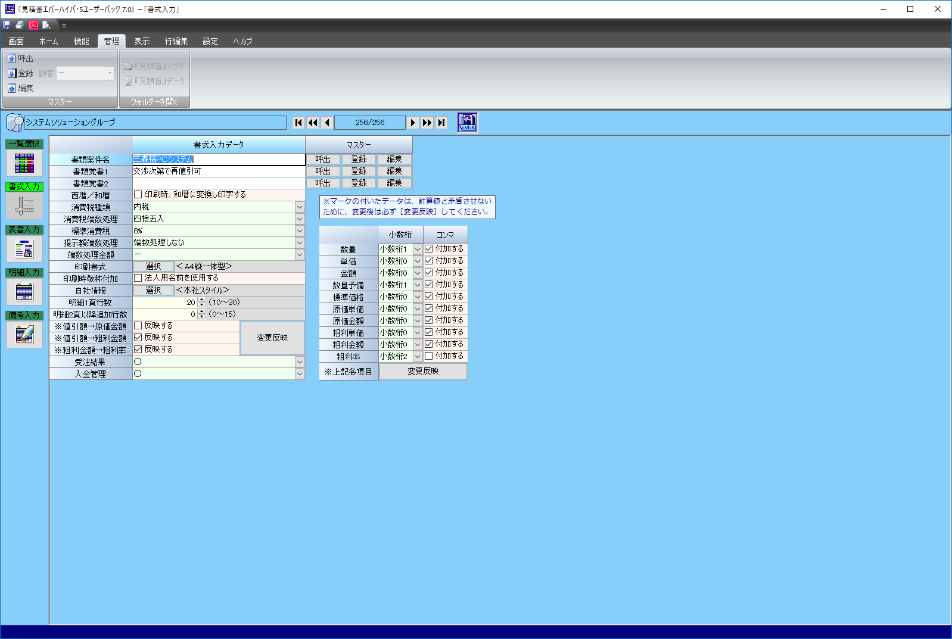The height and width of the screenshot is (639, 952).
Task: Switch to the 機能 ribbon tab
Action: [x=81, y=41]
